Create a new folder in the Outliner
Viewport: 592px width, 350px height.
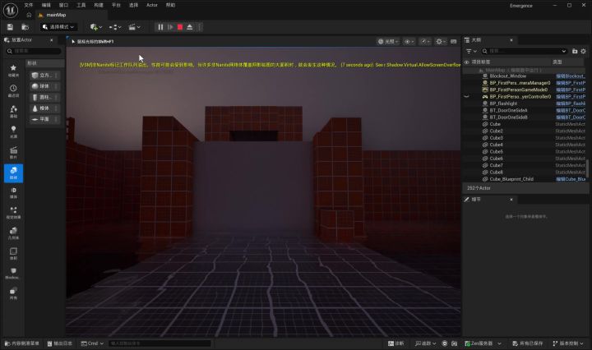[575, 51]
